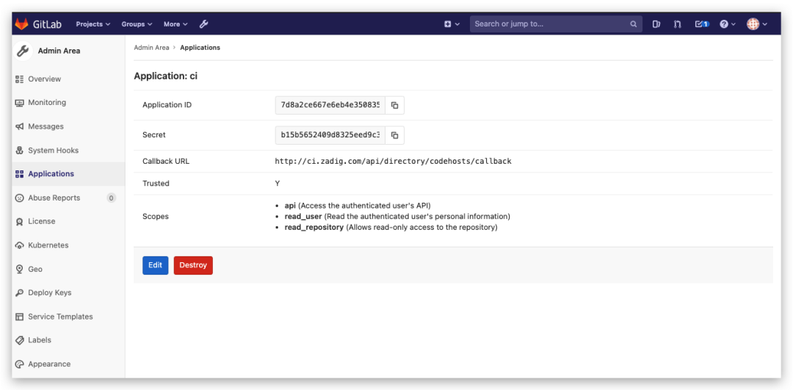Click the read_user scope text
Image resolution: width=793 pixels, height=390 pixels.
click(397, 217)
